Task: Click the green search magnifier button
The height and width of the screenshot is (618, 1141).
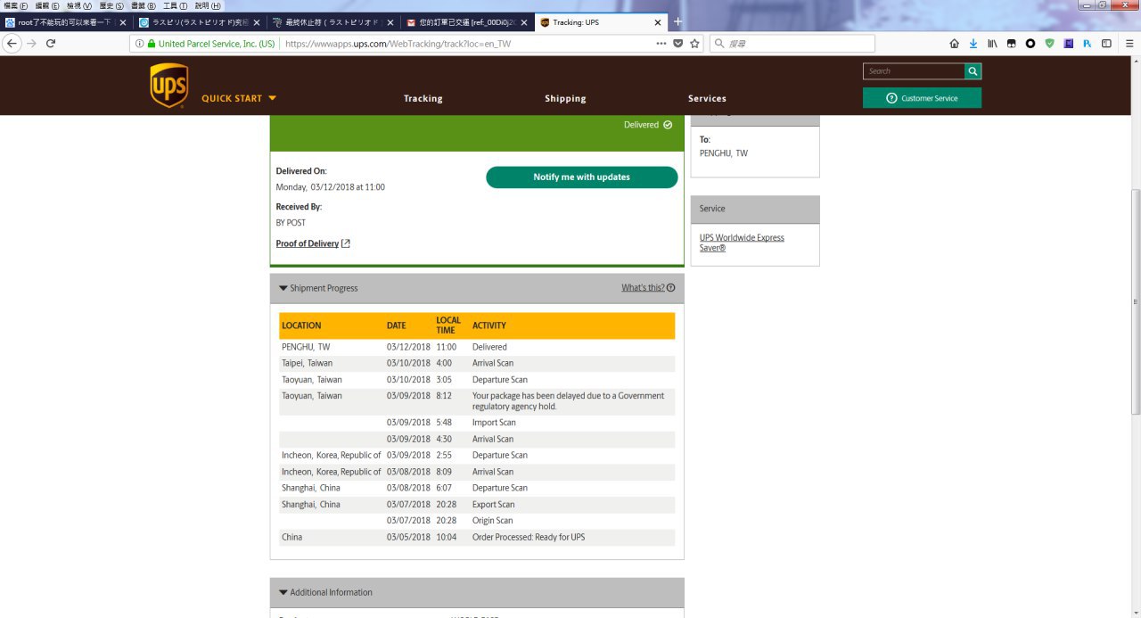Action: coord(973,71)
